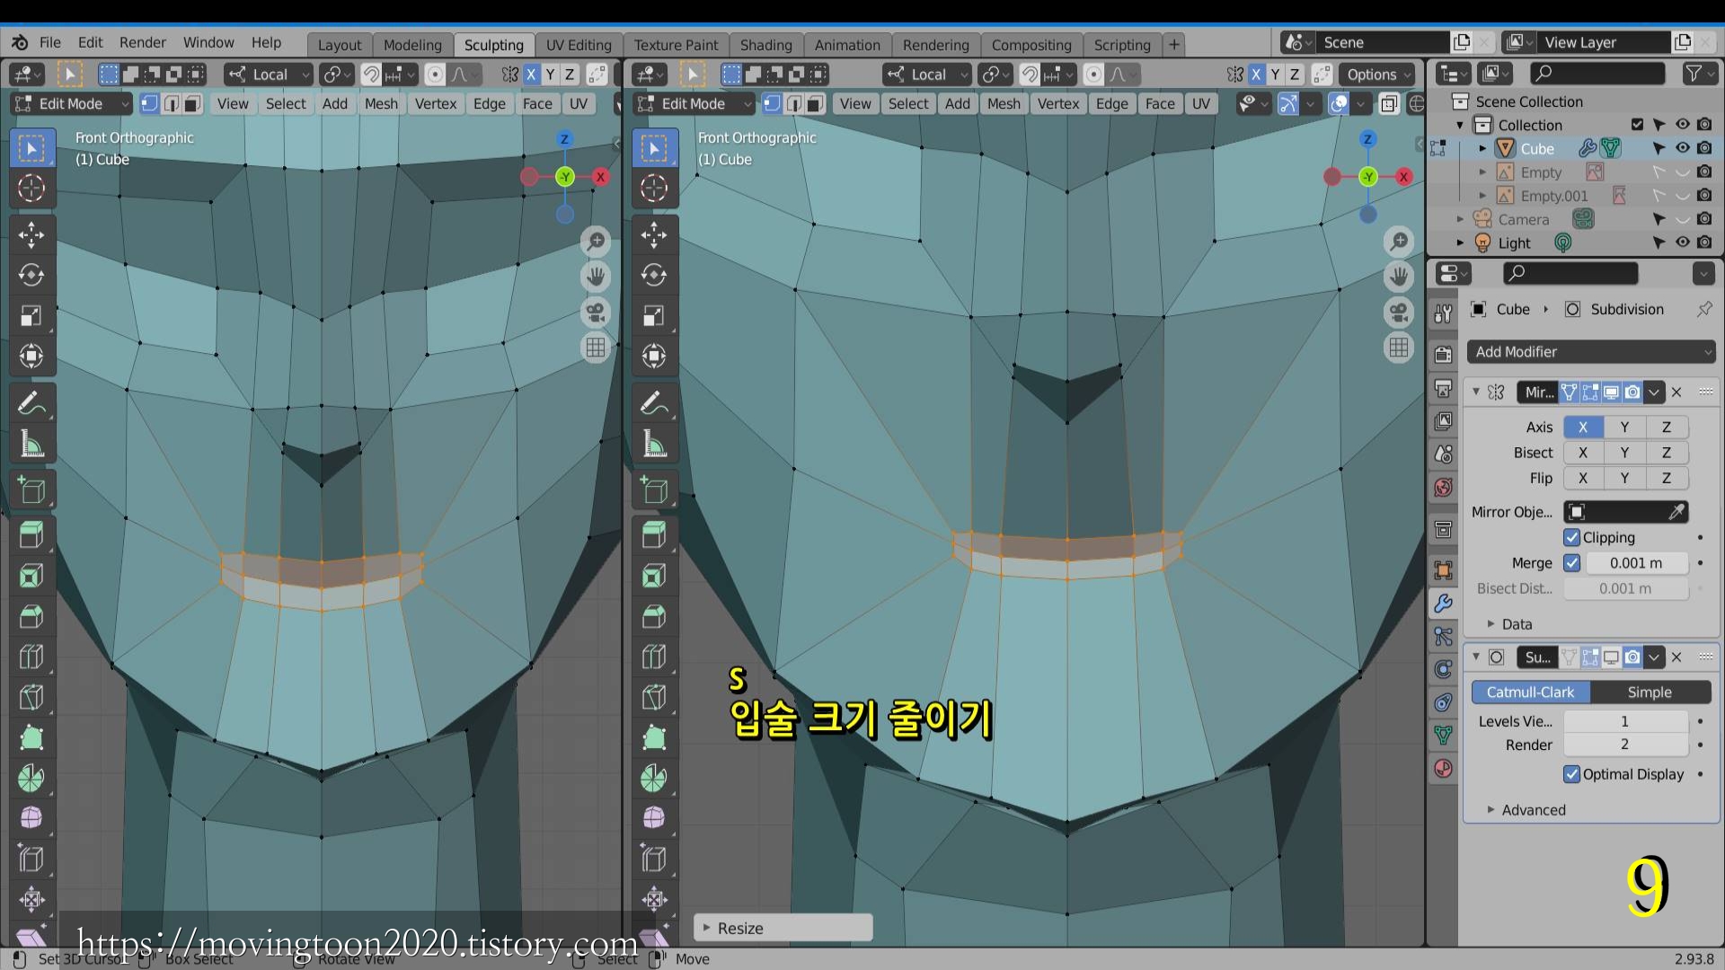The image size is (1725, 970).
Task: Toggle the Clipping checkbox in Mirror modifier
Action: tap(1572, 537)
